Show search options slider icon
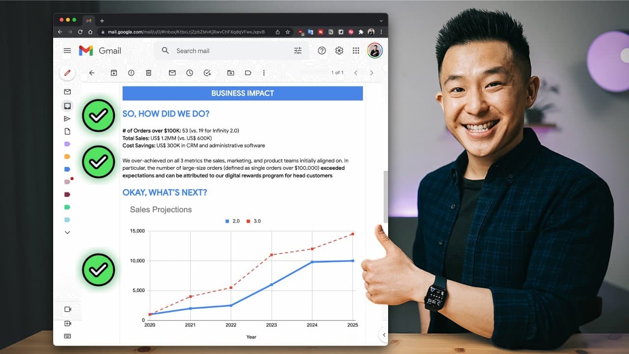 pos(298,51)
